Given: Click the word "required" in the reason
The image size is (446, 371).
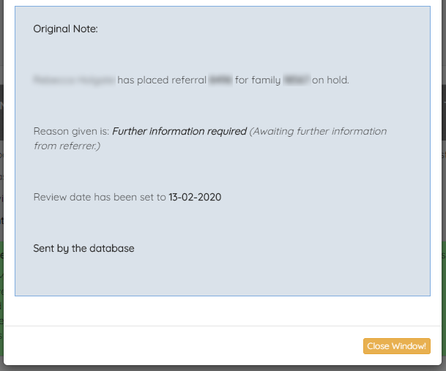Looking at the screenshot, I should [x=226, y=132].
